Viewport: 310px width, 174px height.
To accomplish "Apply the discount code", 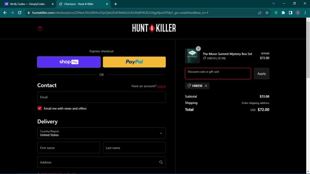I will pos(262,73).
